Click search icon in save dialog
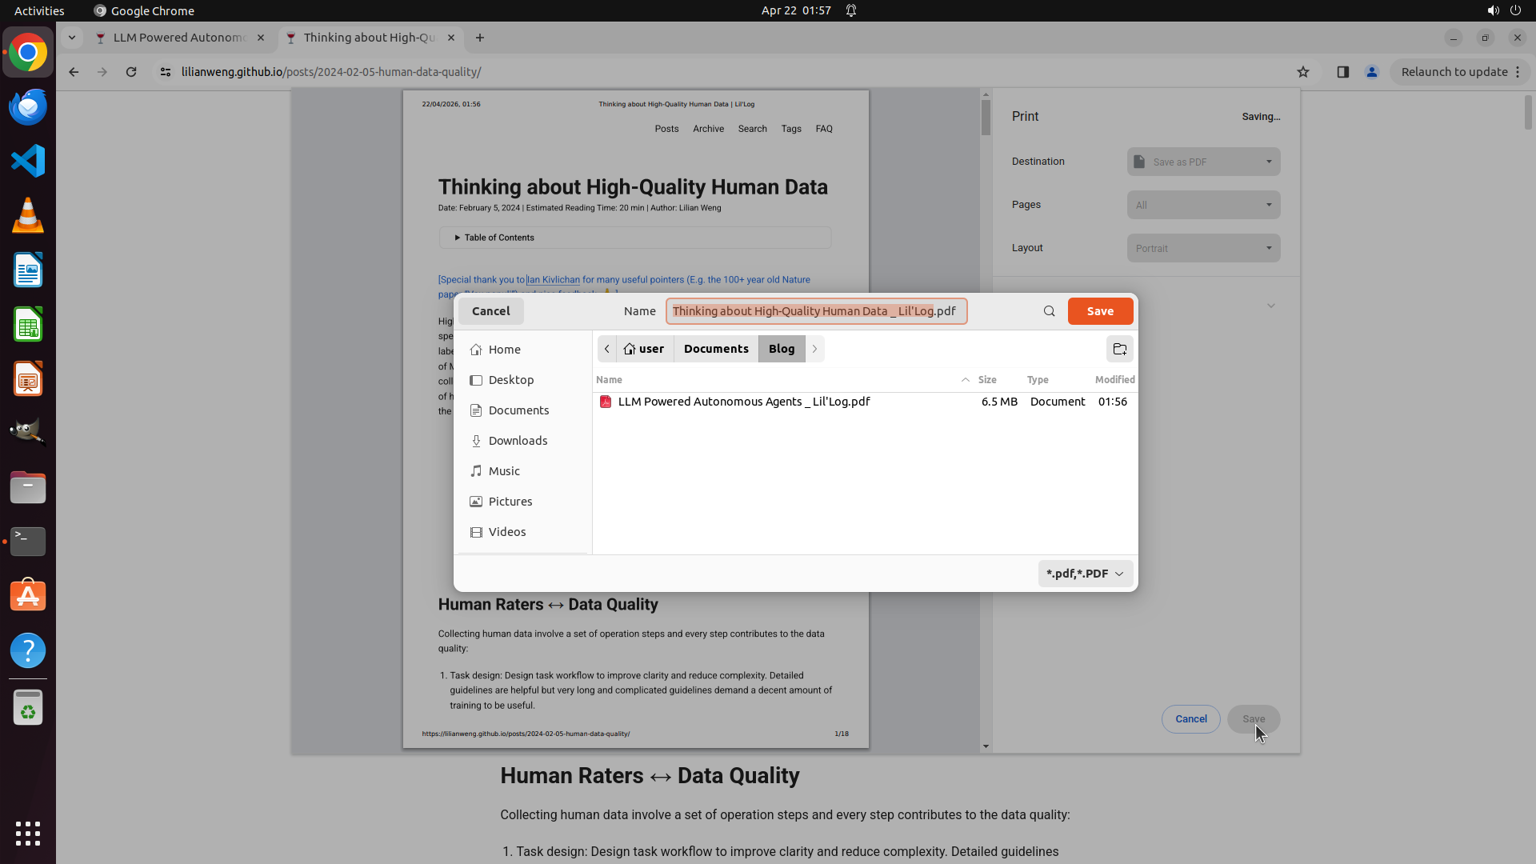Screen dimensions: 1536x864 coord(1049,311)
